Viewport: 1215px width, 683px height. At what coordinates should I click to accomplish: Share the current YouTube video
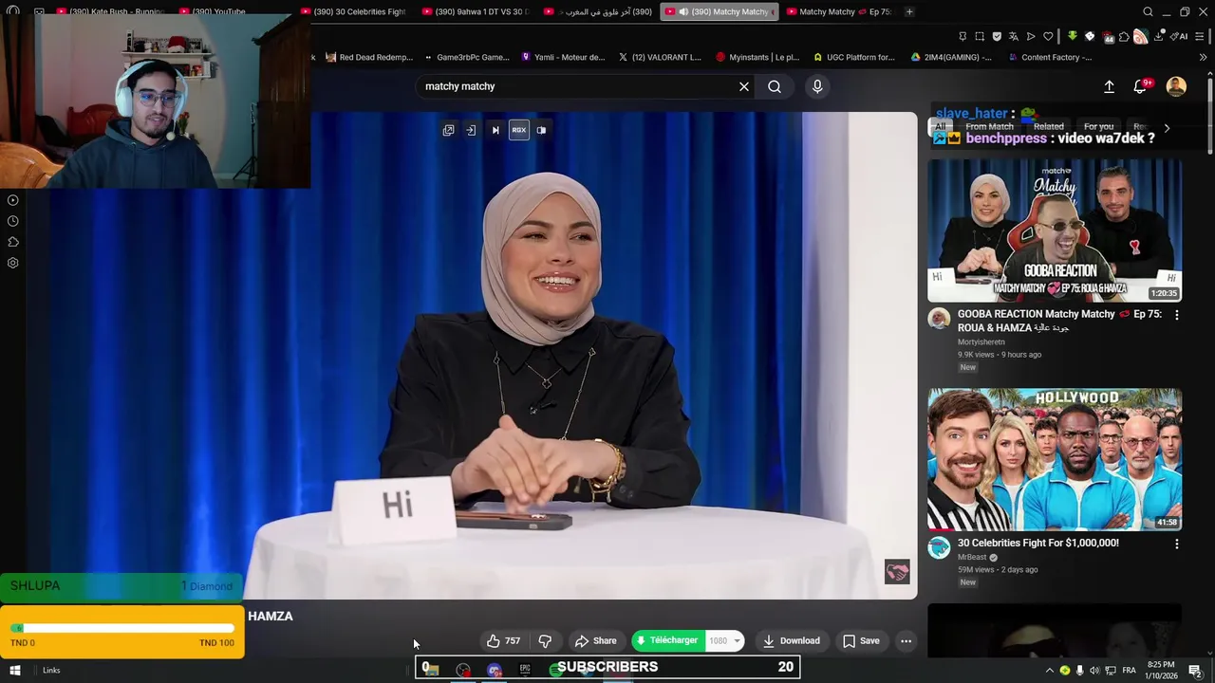tap(596, 641)
